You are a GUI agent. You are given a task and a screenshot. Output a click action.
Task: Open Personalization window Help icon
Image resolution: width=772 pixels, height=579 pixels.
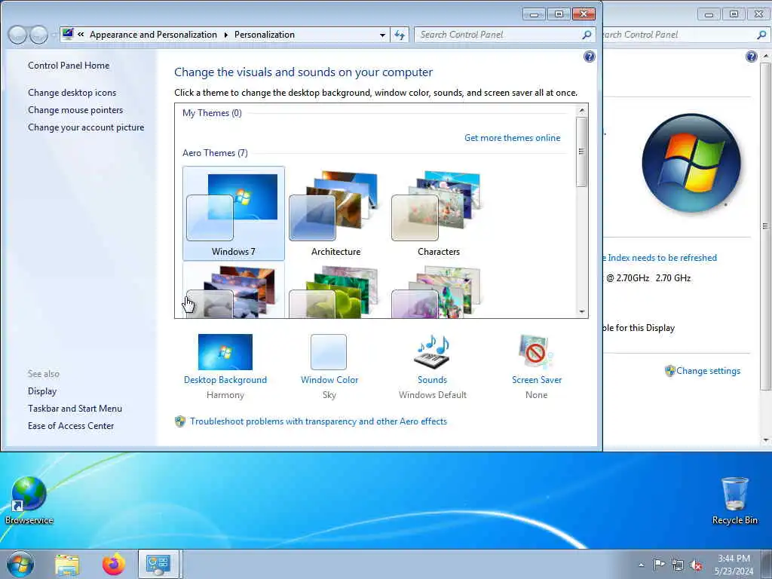[x=590, y=57]
